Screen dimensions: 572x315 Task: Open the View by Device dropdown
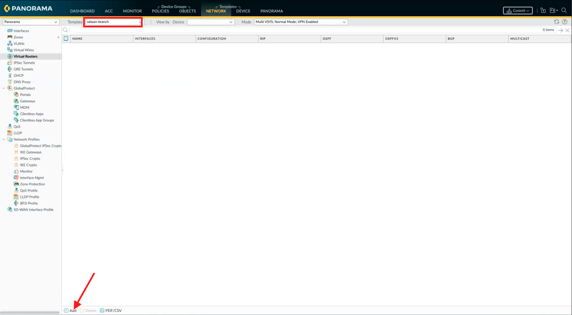click(x=211, y=22)
